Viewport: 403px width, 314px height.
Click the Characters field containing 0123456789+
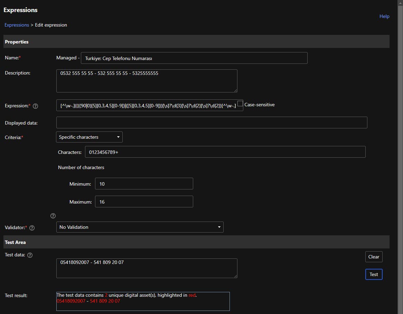pyautogui.click(x=225, y=152)
